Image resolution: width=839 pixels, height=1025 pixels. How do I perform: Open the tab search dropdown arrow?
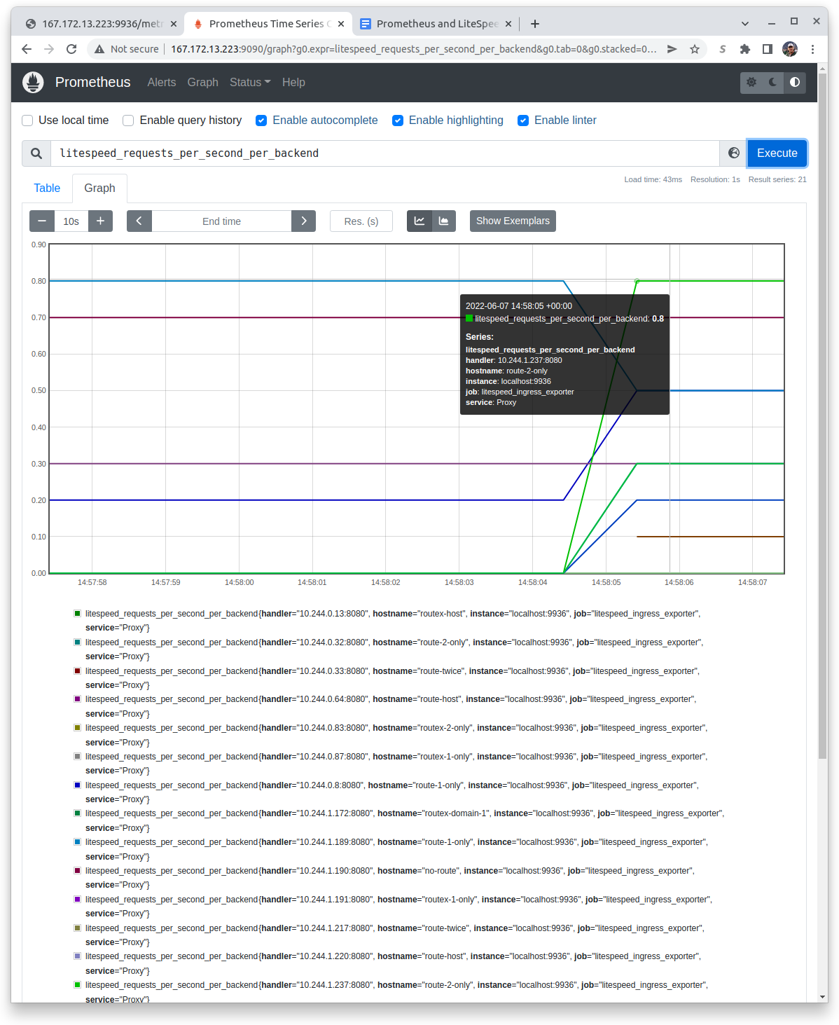745,24
